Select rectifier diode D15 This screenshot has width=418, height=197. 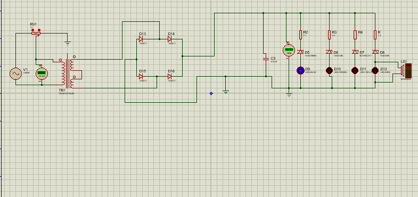141,77
